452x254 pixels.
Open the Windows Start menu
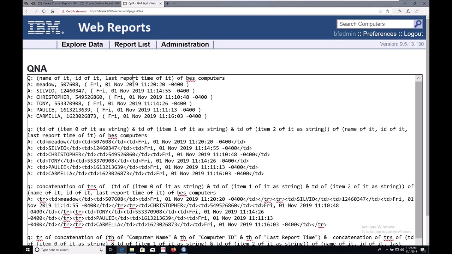(28, 250)
